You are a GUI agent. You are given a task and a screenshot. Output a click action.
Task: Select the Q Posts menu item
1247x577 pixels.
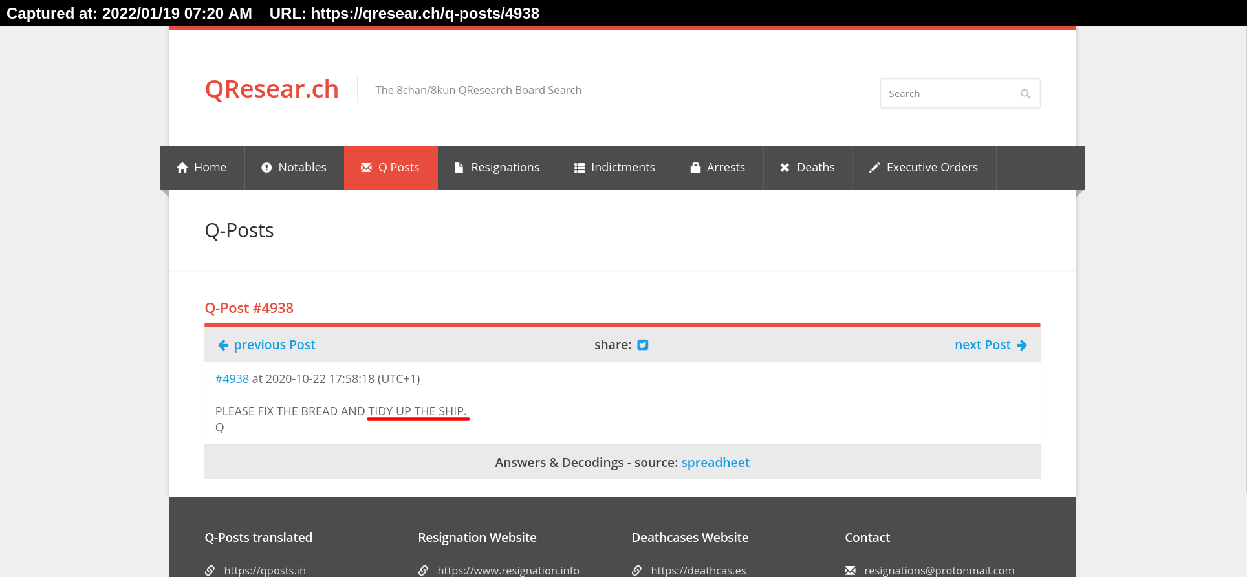point(391,168)
